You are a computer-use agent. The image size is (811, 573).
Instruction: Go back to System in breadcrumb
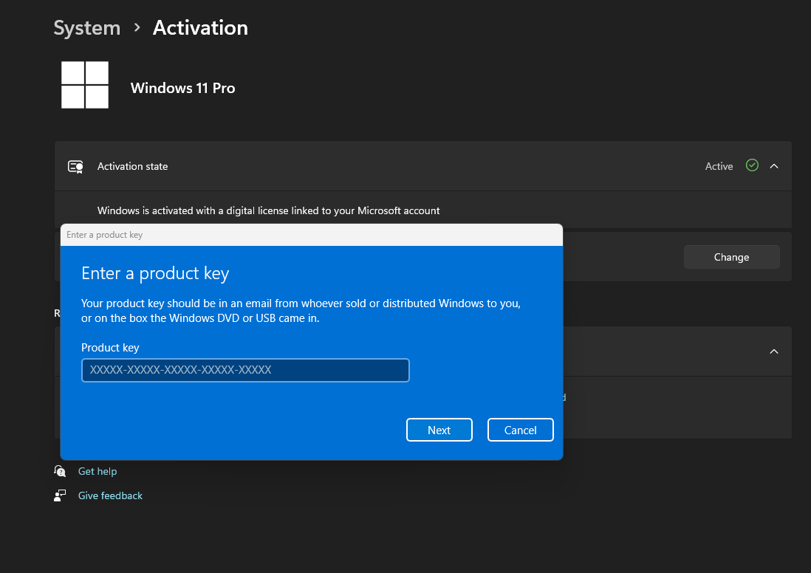[87, 28]
